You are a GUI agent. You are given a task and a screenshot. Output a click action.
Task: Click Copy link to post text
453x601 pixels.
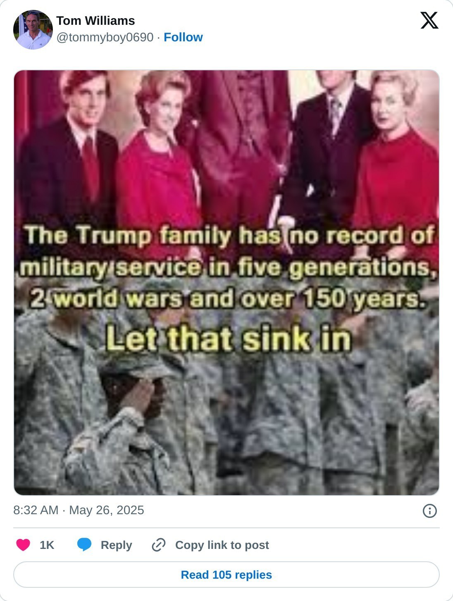click(x=222, y=545)
